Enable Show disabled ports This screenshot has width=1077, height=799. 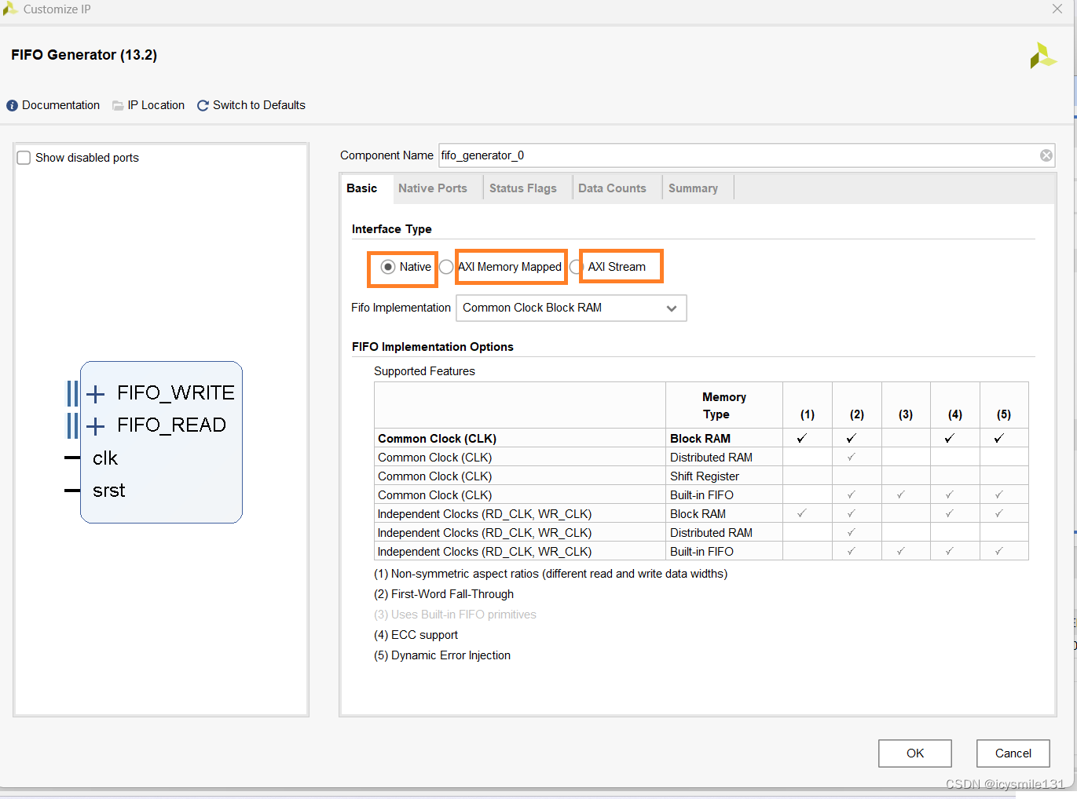coord(24,157)
